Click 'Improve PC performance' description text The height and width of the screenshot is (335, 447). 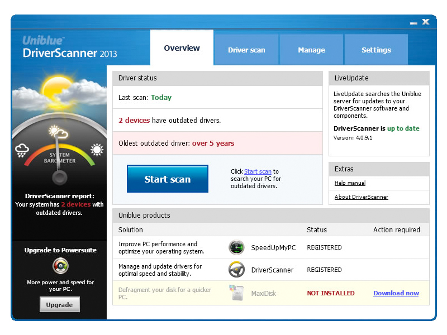click(161, 247)
